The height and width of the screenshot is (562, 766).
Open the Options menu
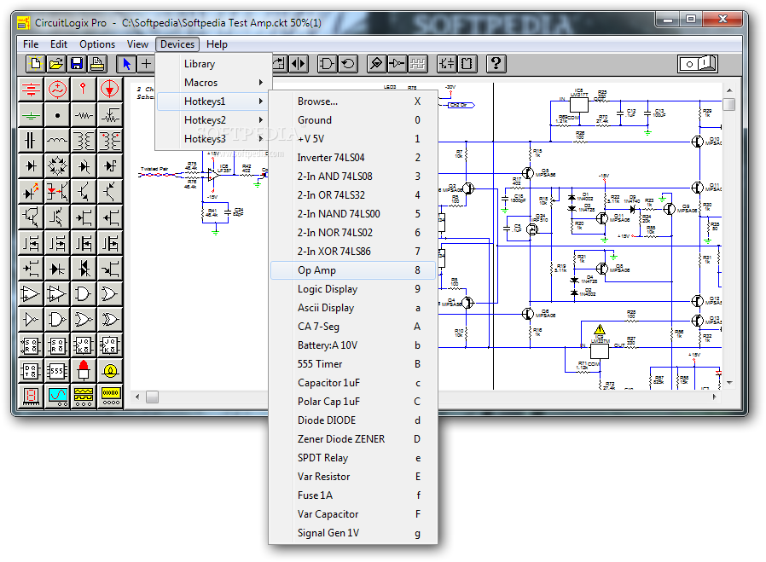97,44
